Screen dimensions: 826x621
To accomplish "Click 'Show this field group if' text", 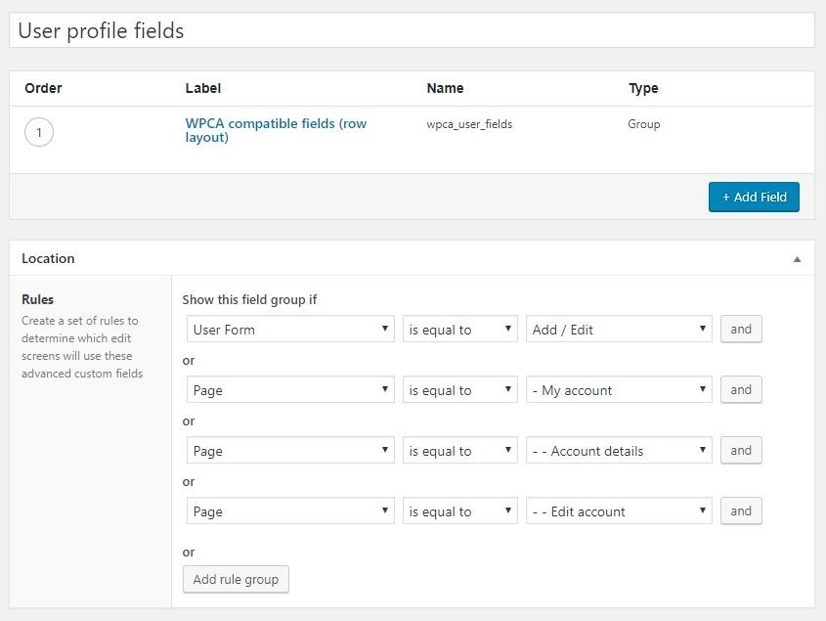I will click(x=249, y=299).
